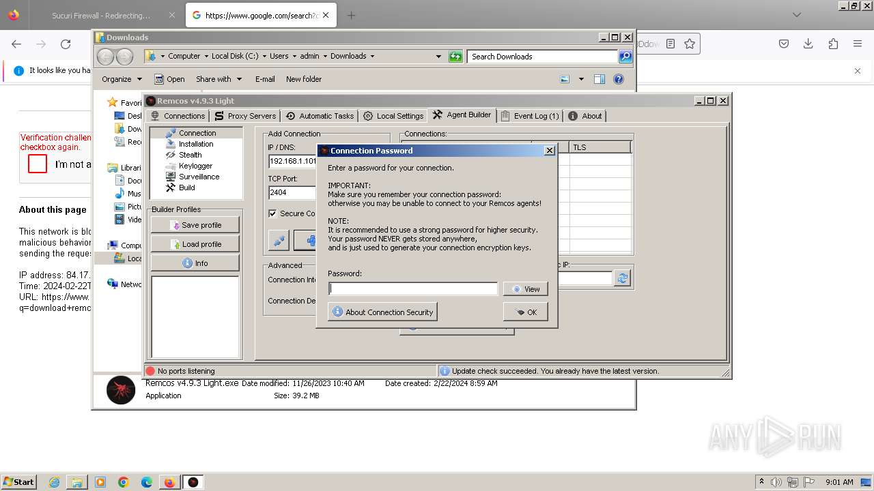Click New folder in Downloads toolbar
874x491 pixels.
304,79
